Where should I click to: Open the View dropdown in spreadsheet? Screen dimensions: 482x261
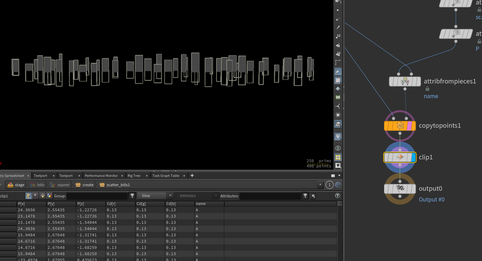[x=156, y=196]
